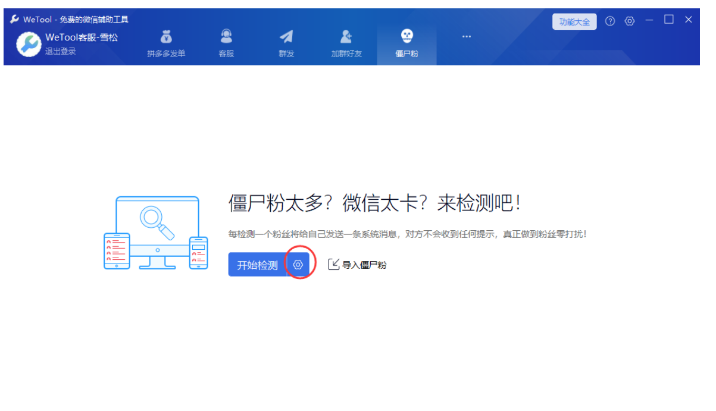Open the 群发 tab
This screenshot has width=716, height=411.
coord(286,45)
